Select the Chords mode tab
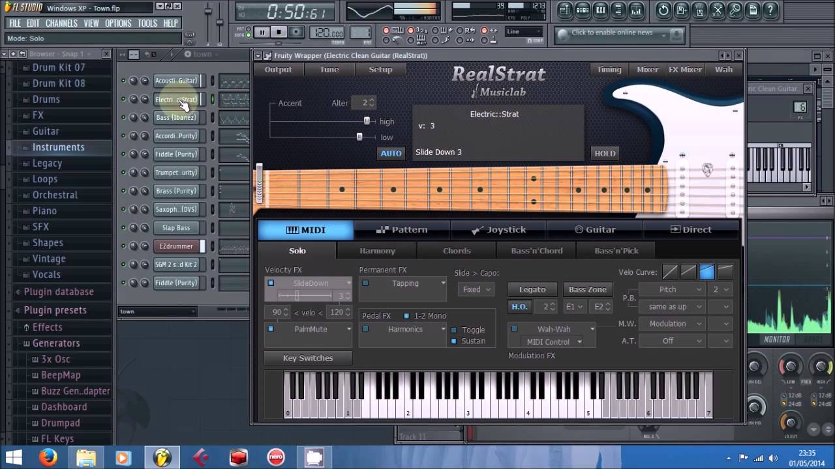The width and height of the screenshot is (835, 469). [x=457, y=251]
